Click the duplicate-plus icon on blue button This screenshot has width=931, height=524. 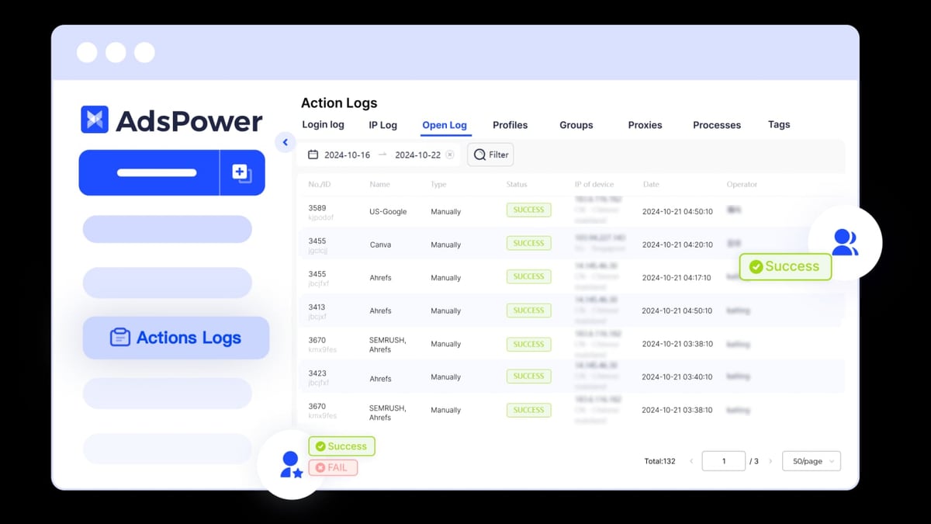(x=242, y=172)
